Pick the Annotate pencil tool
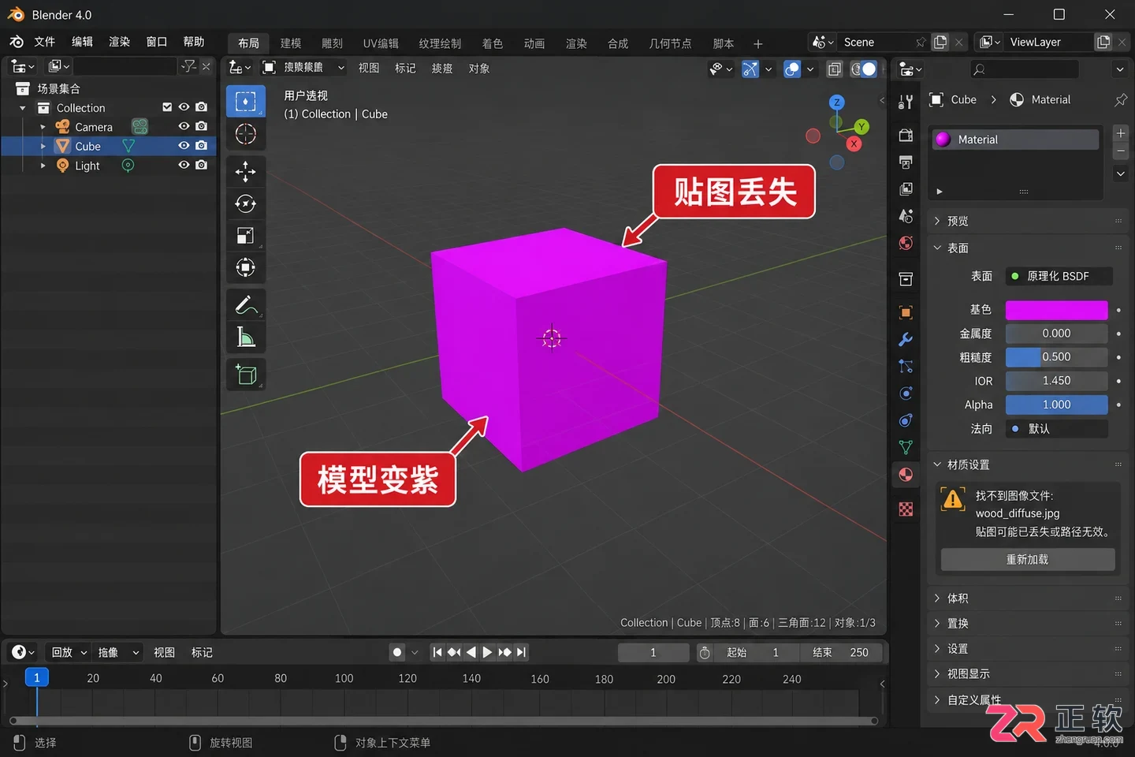1135x757 pixels. click(x=246, y=304)
